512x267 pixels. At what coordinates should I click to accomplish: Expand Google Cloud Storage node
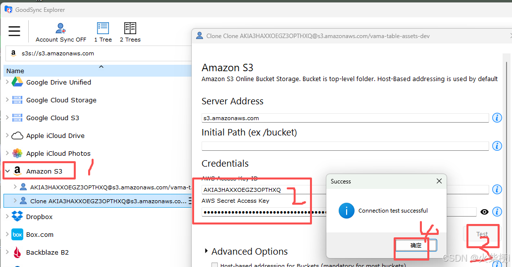(7, 100)
